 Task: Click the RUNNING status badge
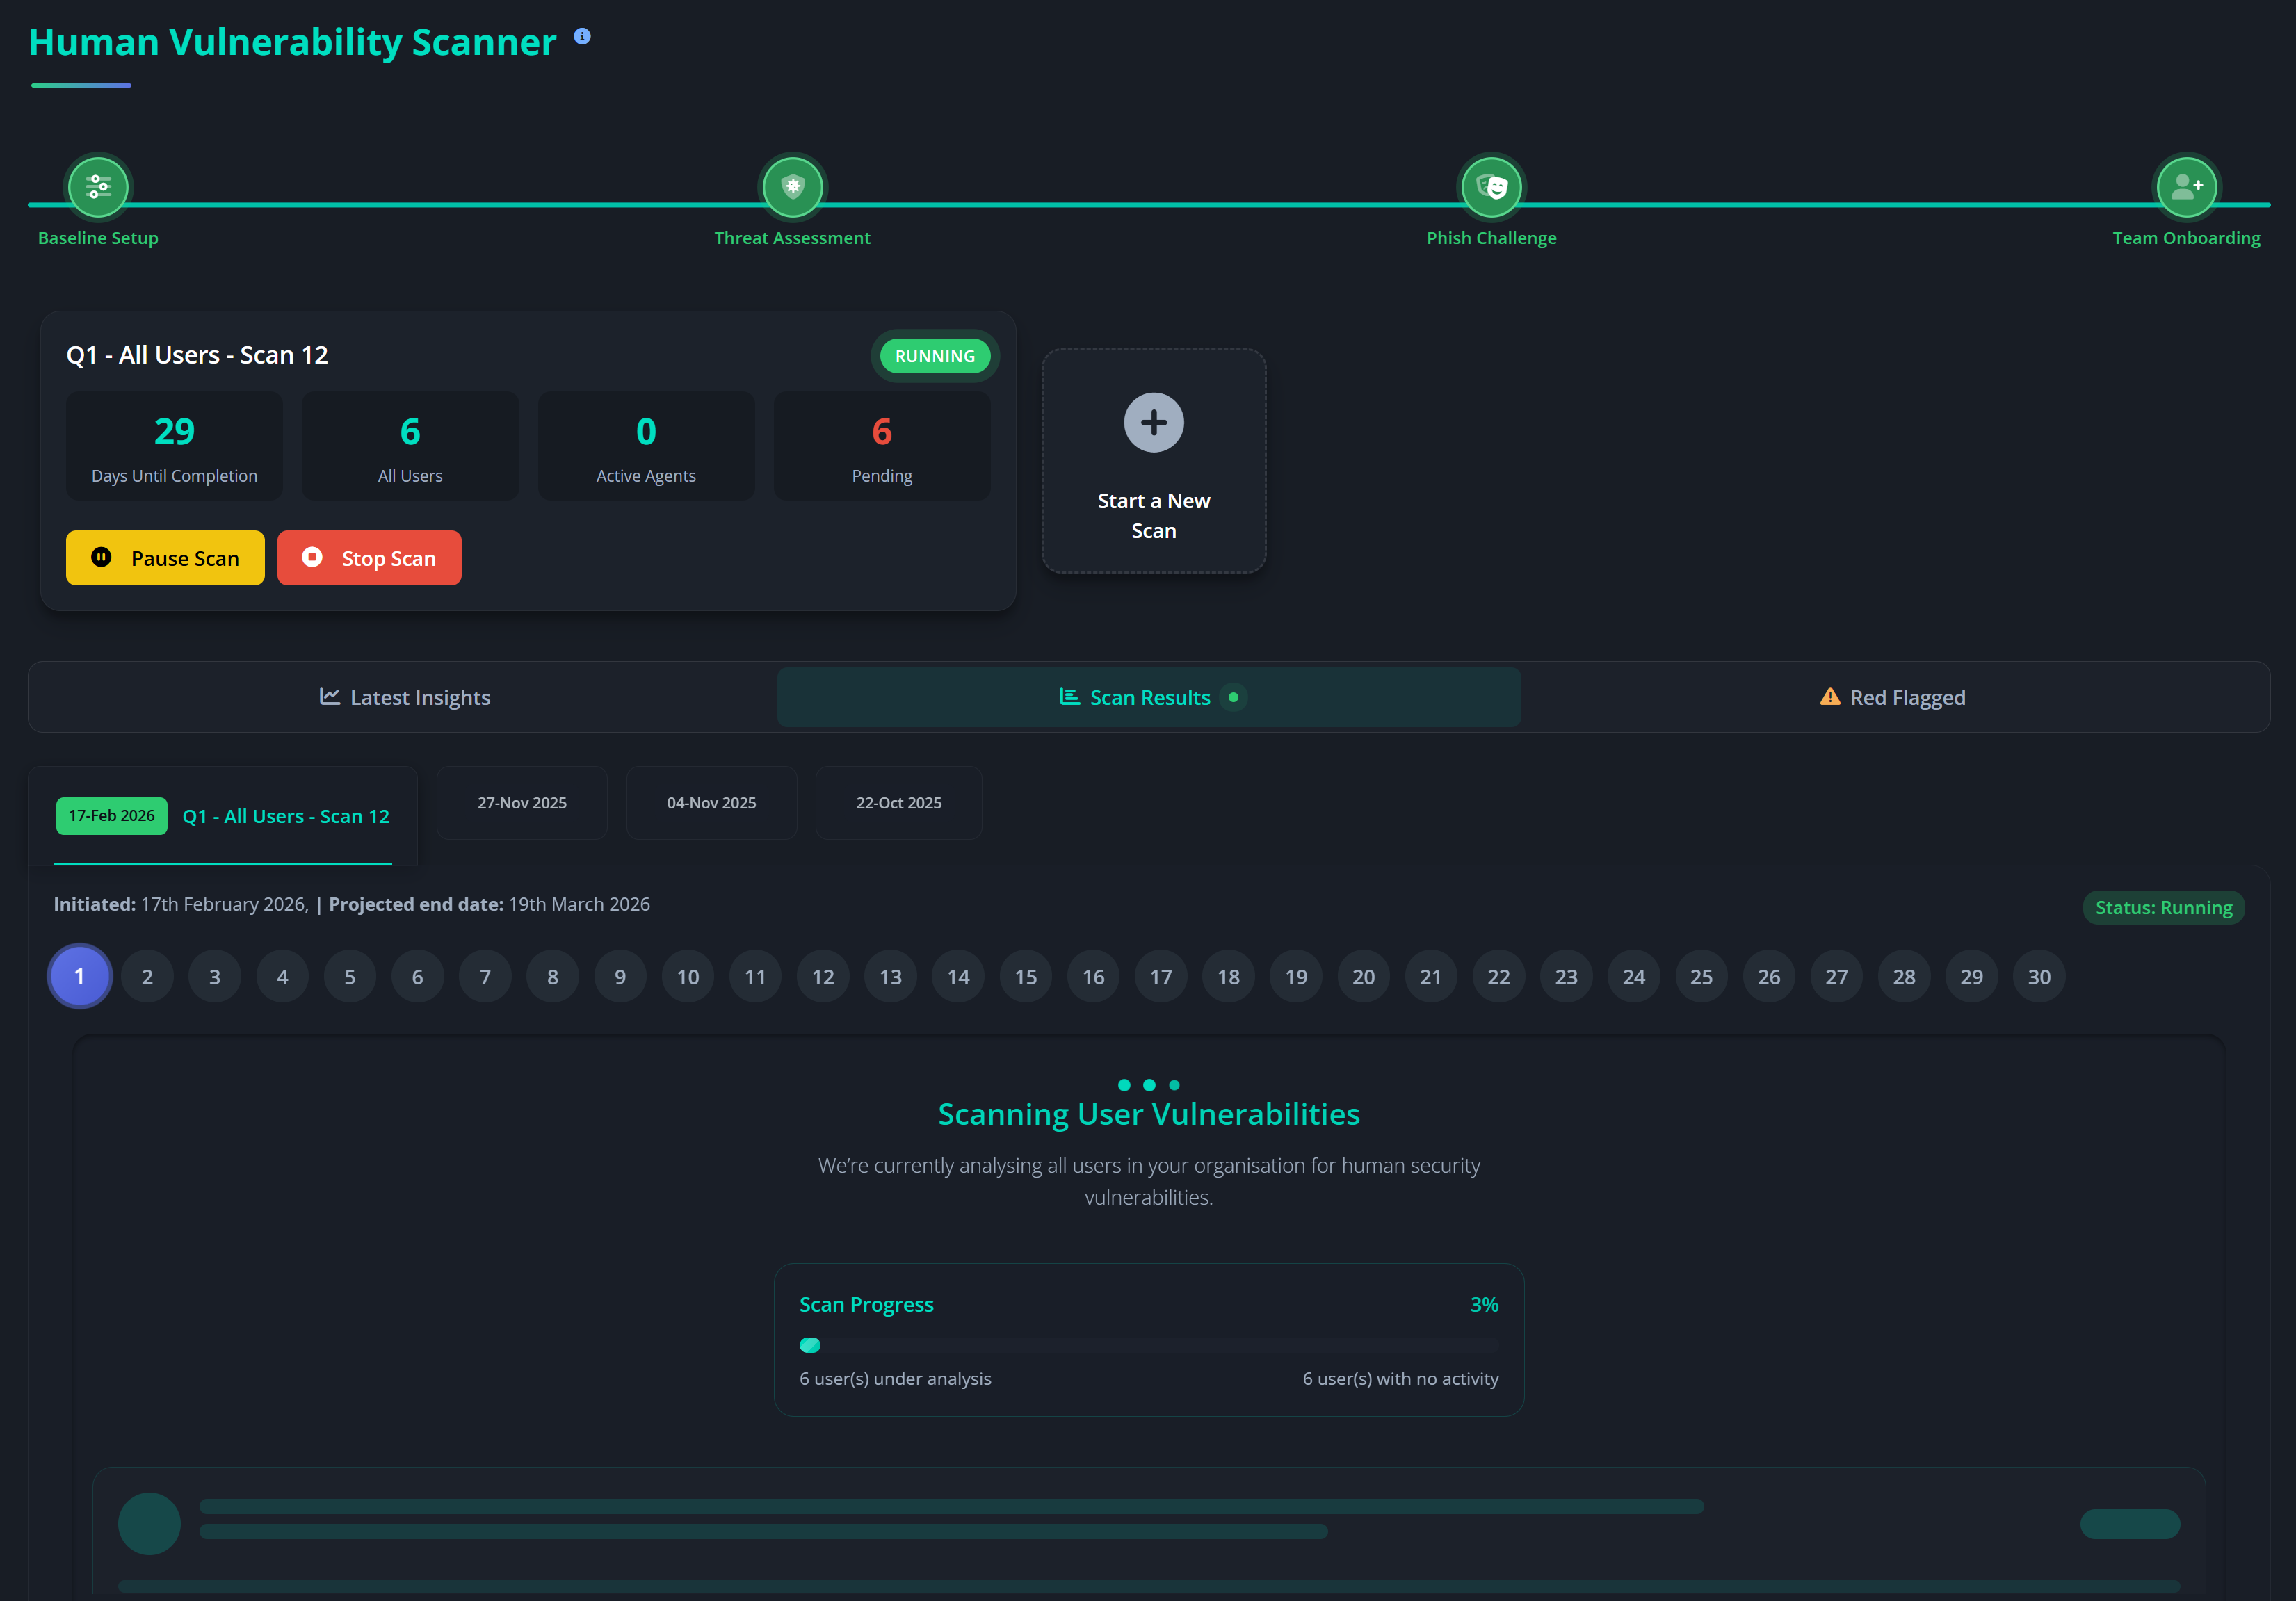[x=934, y=356]
